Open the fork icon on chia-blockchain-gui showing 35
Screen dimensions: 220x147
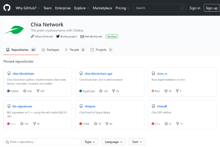[113, 91]
